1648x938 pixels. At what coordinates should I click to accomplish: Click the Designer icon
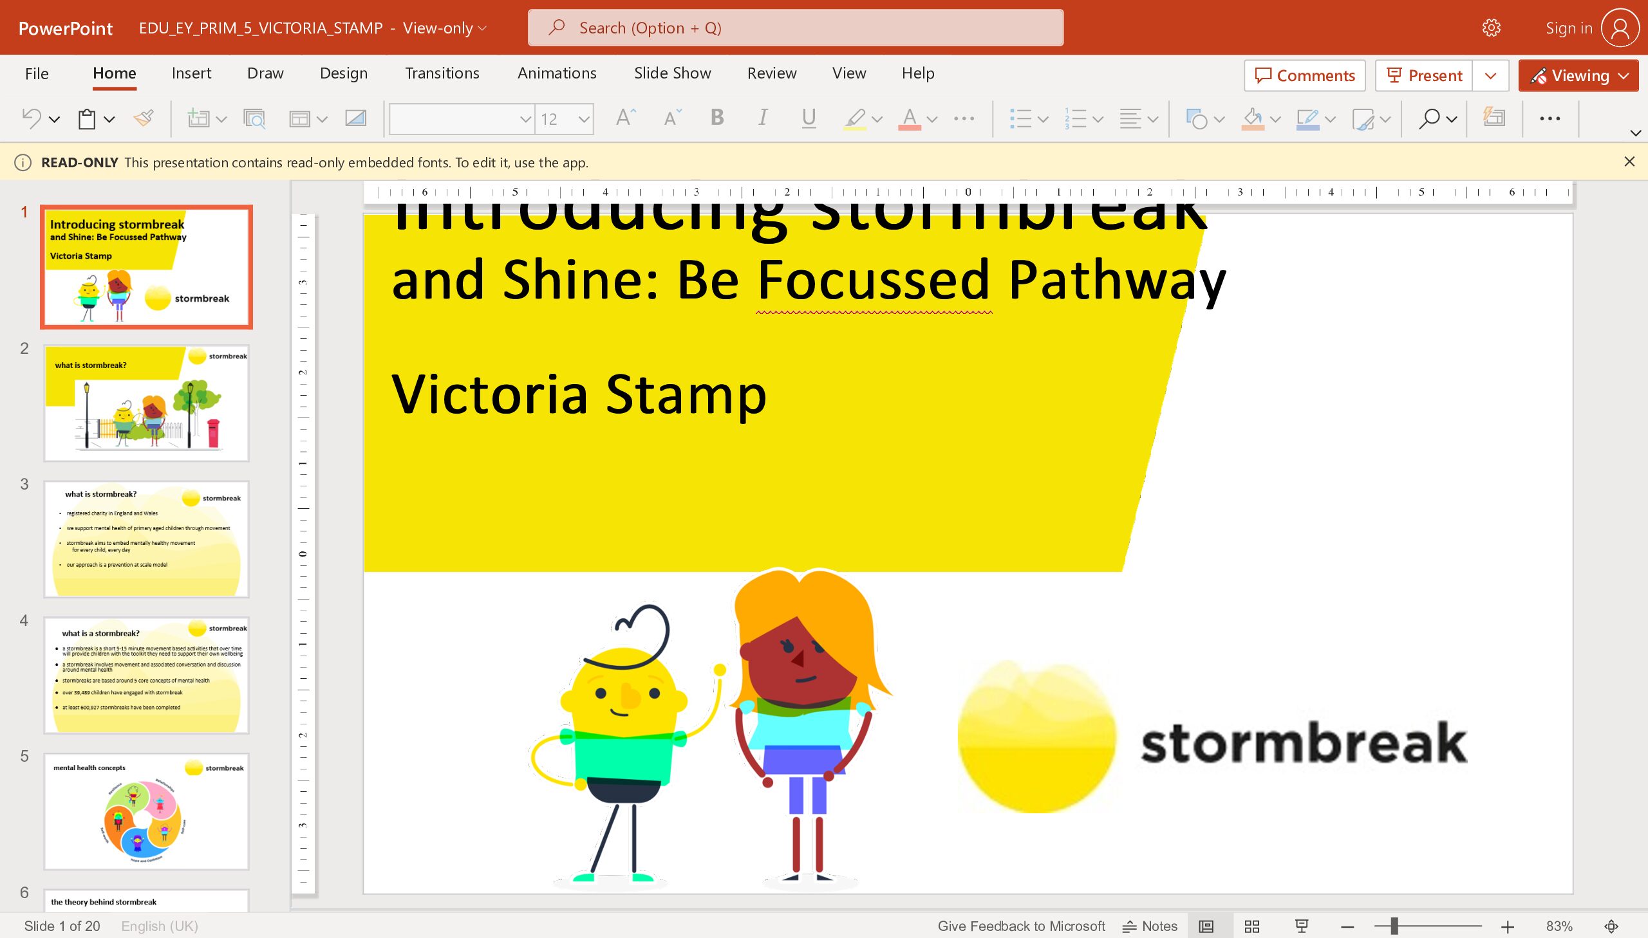click(x=1493, y=117)
